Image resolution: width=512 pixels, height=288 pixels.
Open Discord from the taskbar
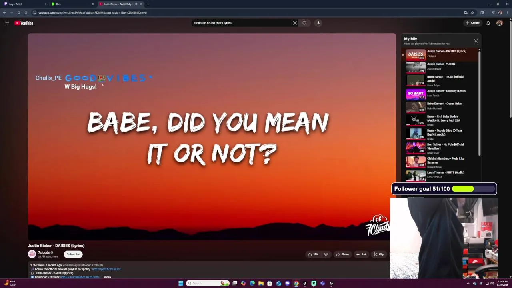coord(287,283)
